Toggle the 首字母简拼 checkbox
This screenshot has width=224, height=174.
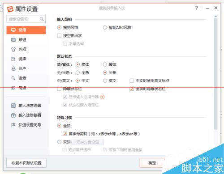(x=65, y=134)
